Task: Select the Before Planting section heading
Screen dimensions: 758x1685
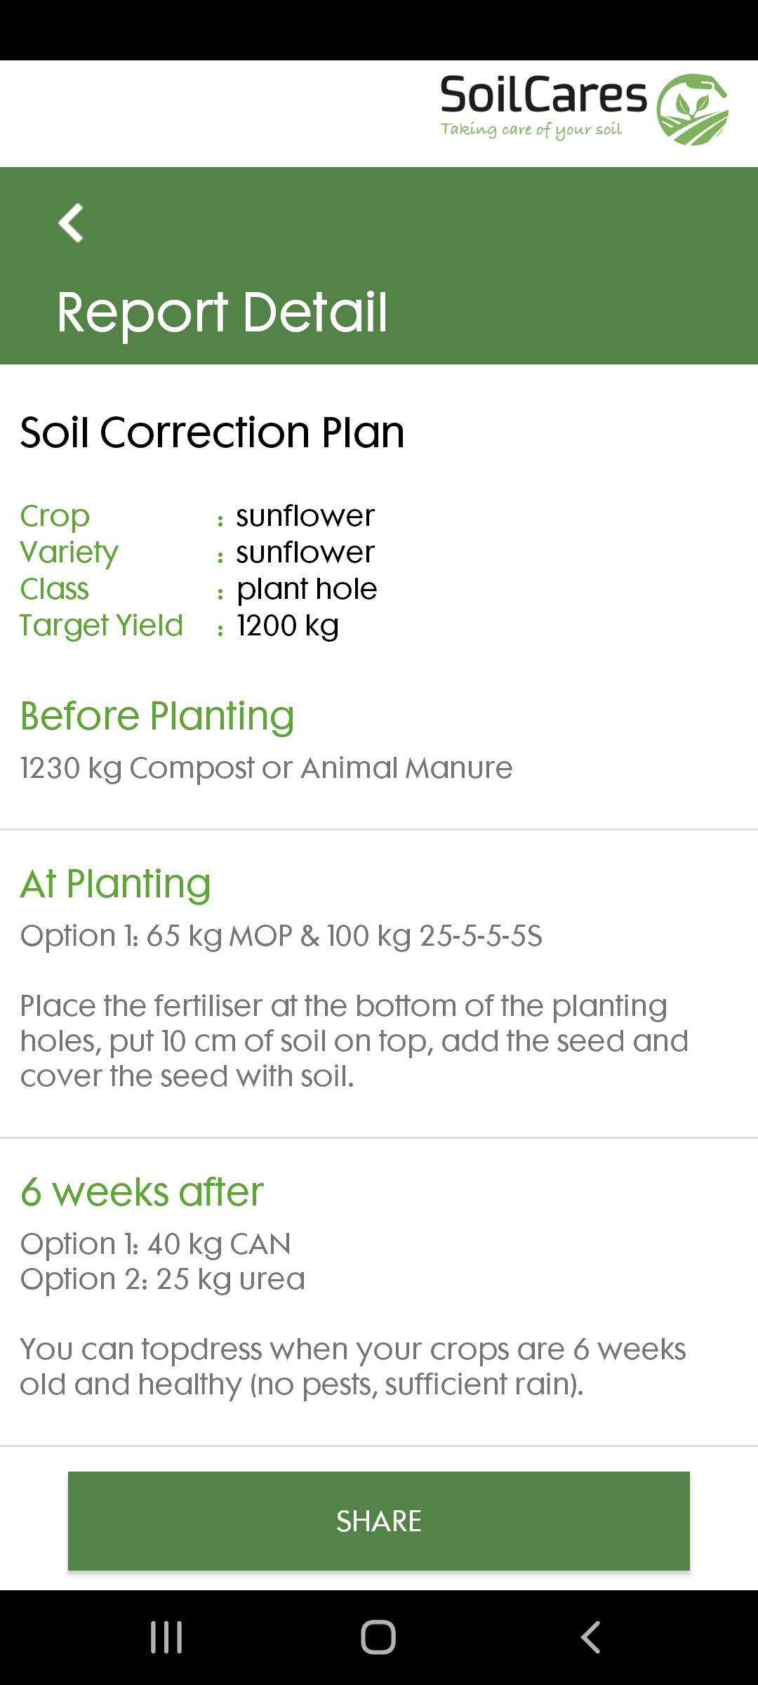Action: point(157,715)
